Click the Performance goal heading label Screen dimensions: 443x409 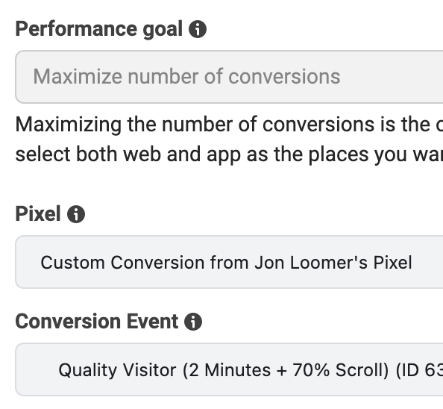[x=99, y=29]
